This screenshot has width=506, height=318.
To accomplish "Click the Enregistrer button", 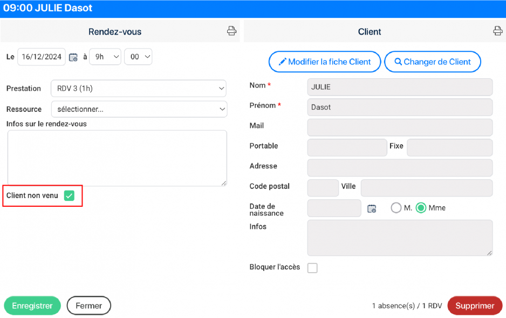I will [x=32, y=306].
